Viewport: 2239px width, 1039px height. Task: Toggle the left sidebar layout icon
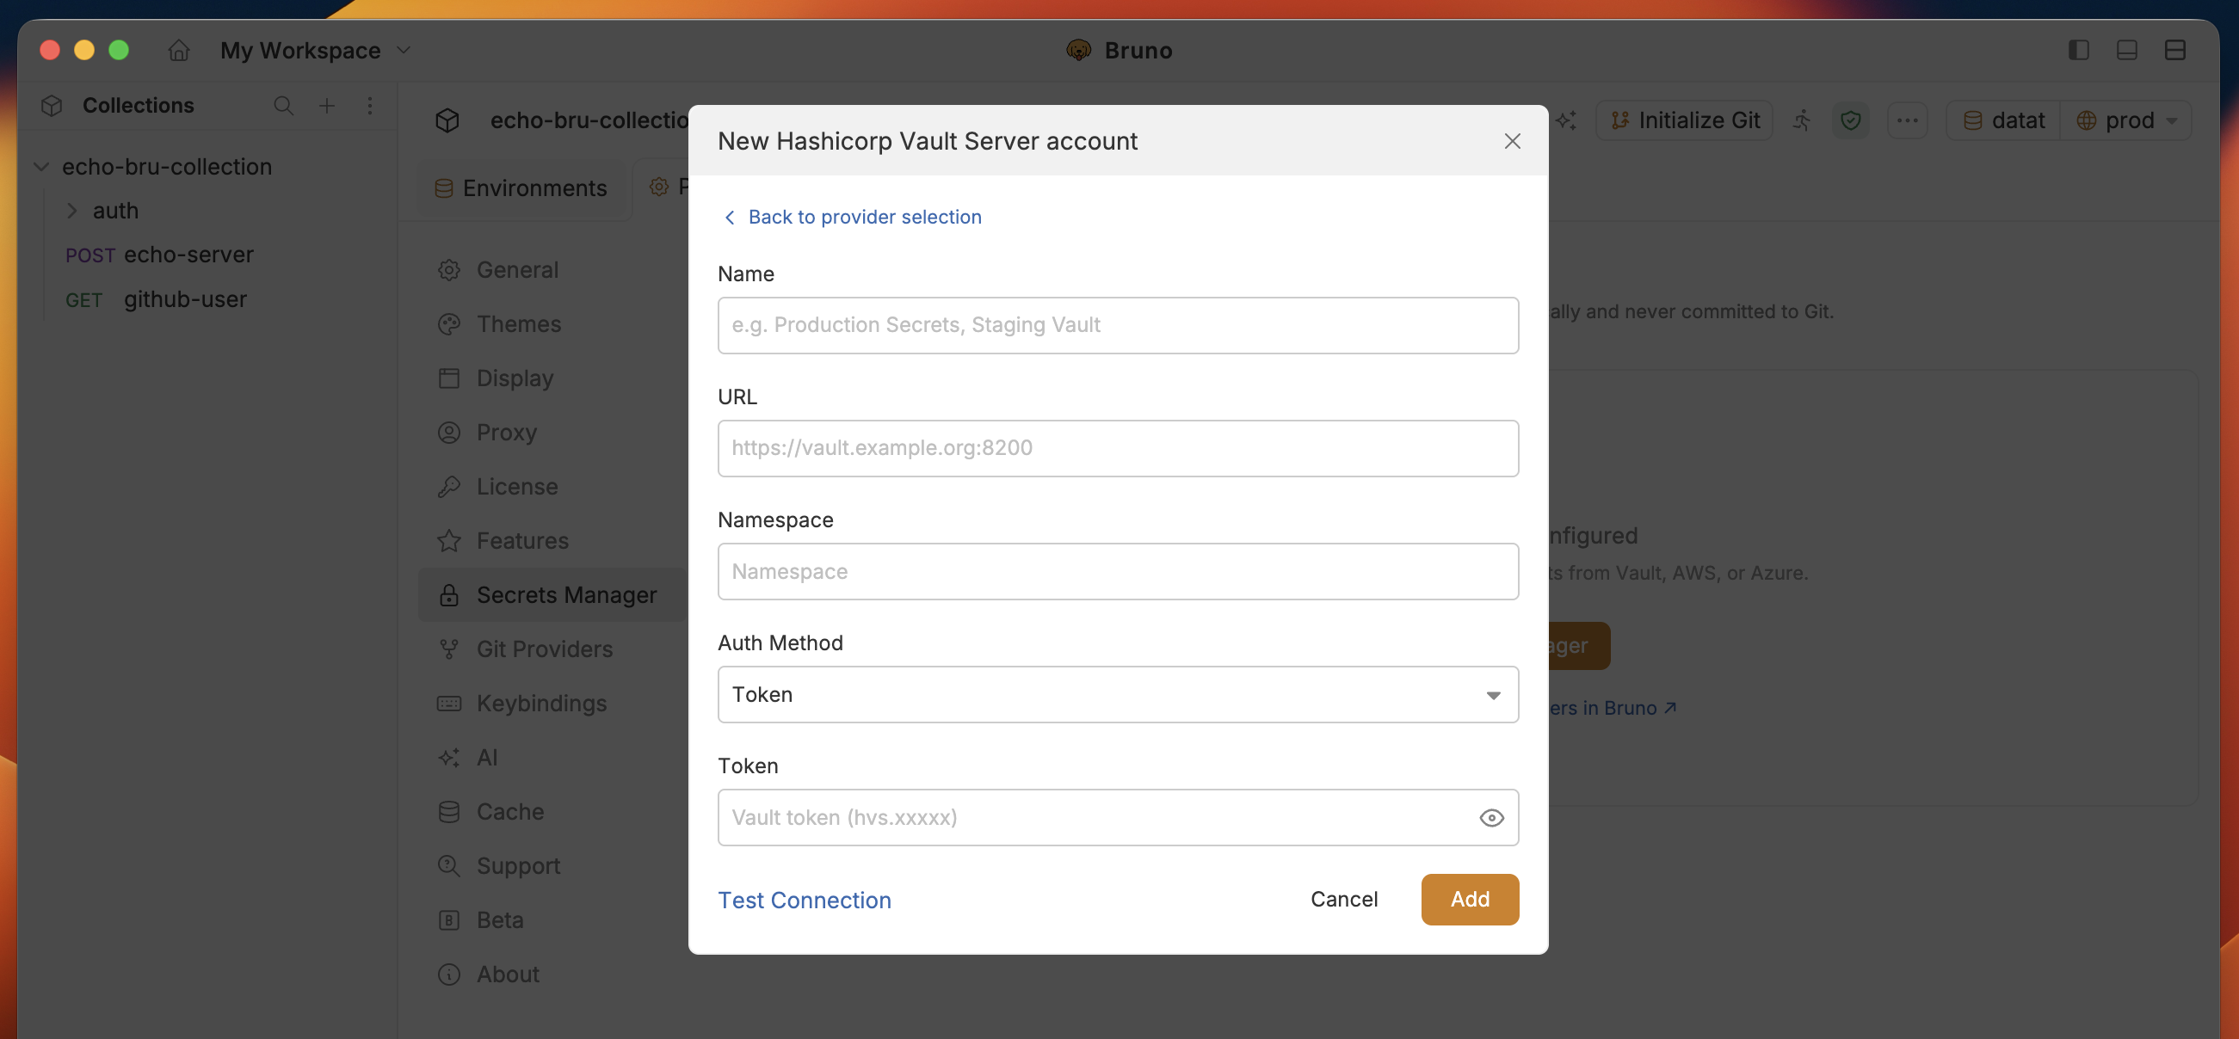pos(2078,51)
